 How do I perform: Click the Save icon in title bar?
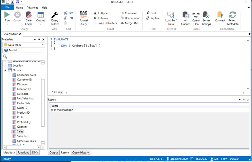(x=17, y=2)
